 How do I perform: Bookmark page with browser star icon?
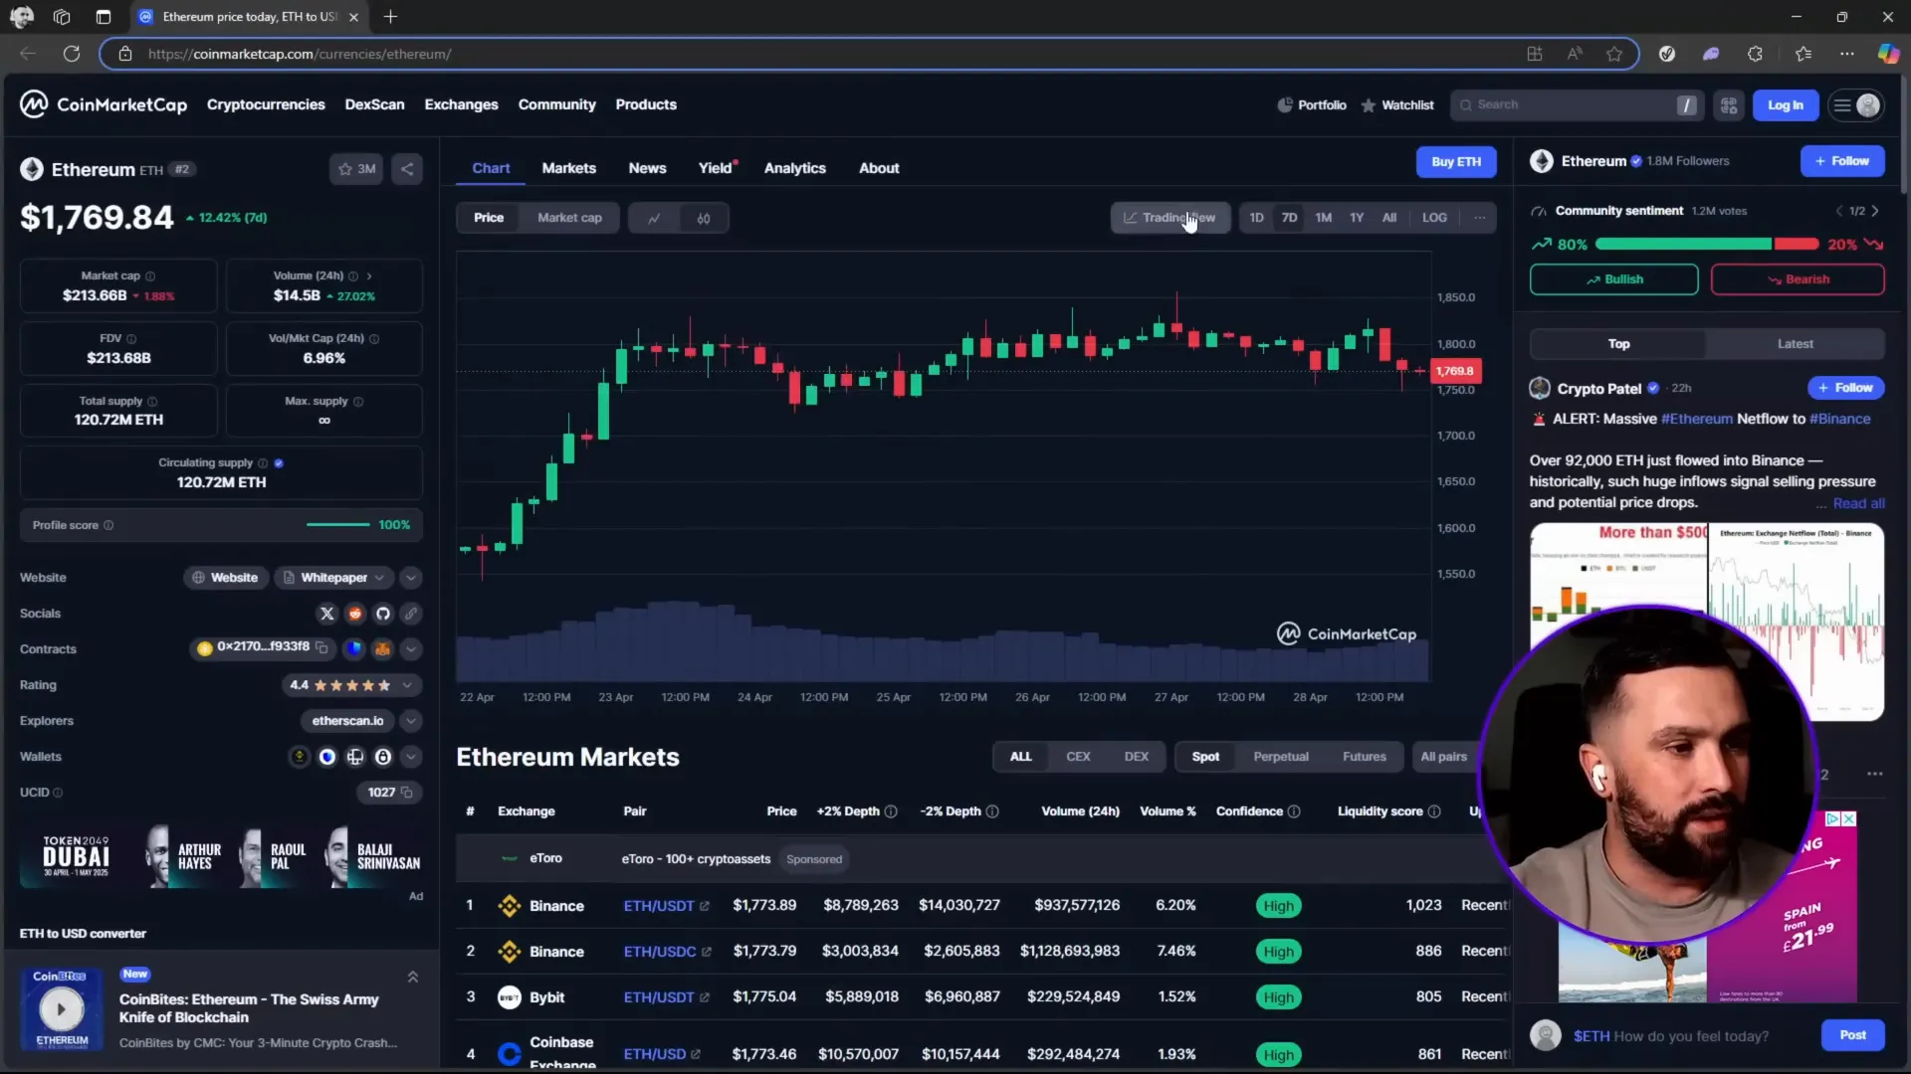pos(1614,54)
